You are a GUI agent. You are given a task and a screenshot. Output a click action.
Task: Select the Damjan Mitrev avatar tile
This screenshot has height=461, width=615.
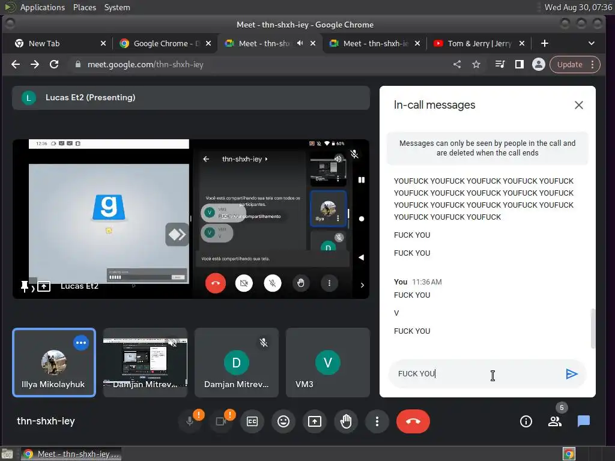[237, 363]
